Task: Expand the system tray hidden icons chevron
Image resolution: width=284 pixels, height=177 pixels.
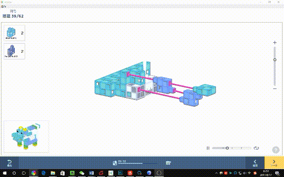Action: point(216,173)
